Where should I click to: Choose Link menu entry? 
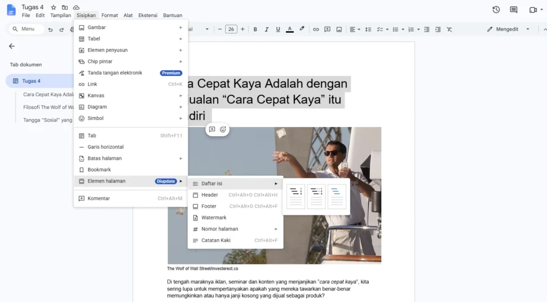click(131, 84)
